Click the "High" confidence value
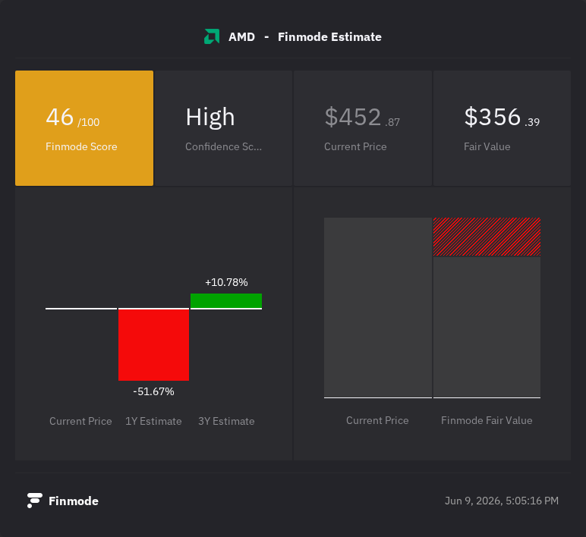 (210, 118)
